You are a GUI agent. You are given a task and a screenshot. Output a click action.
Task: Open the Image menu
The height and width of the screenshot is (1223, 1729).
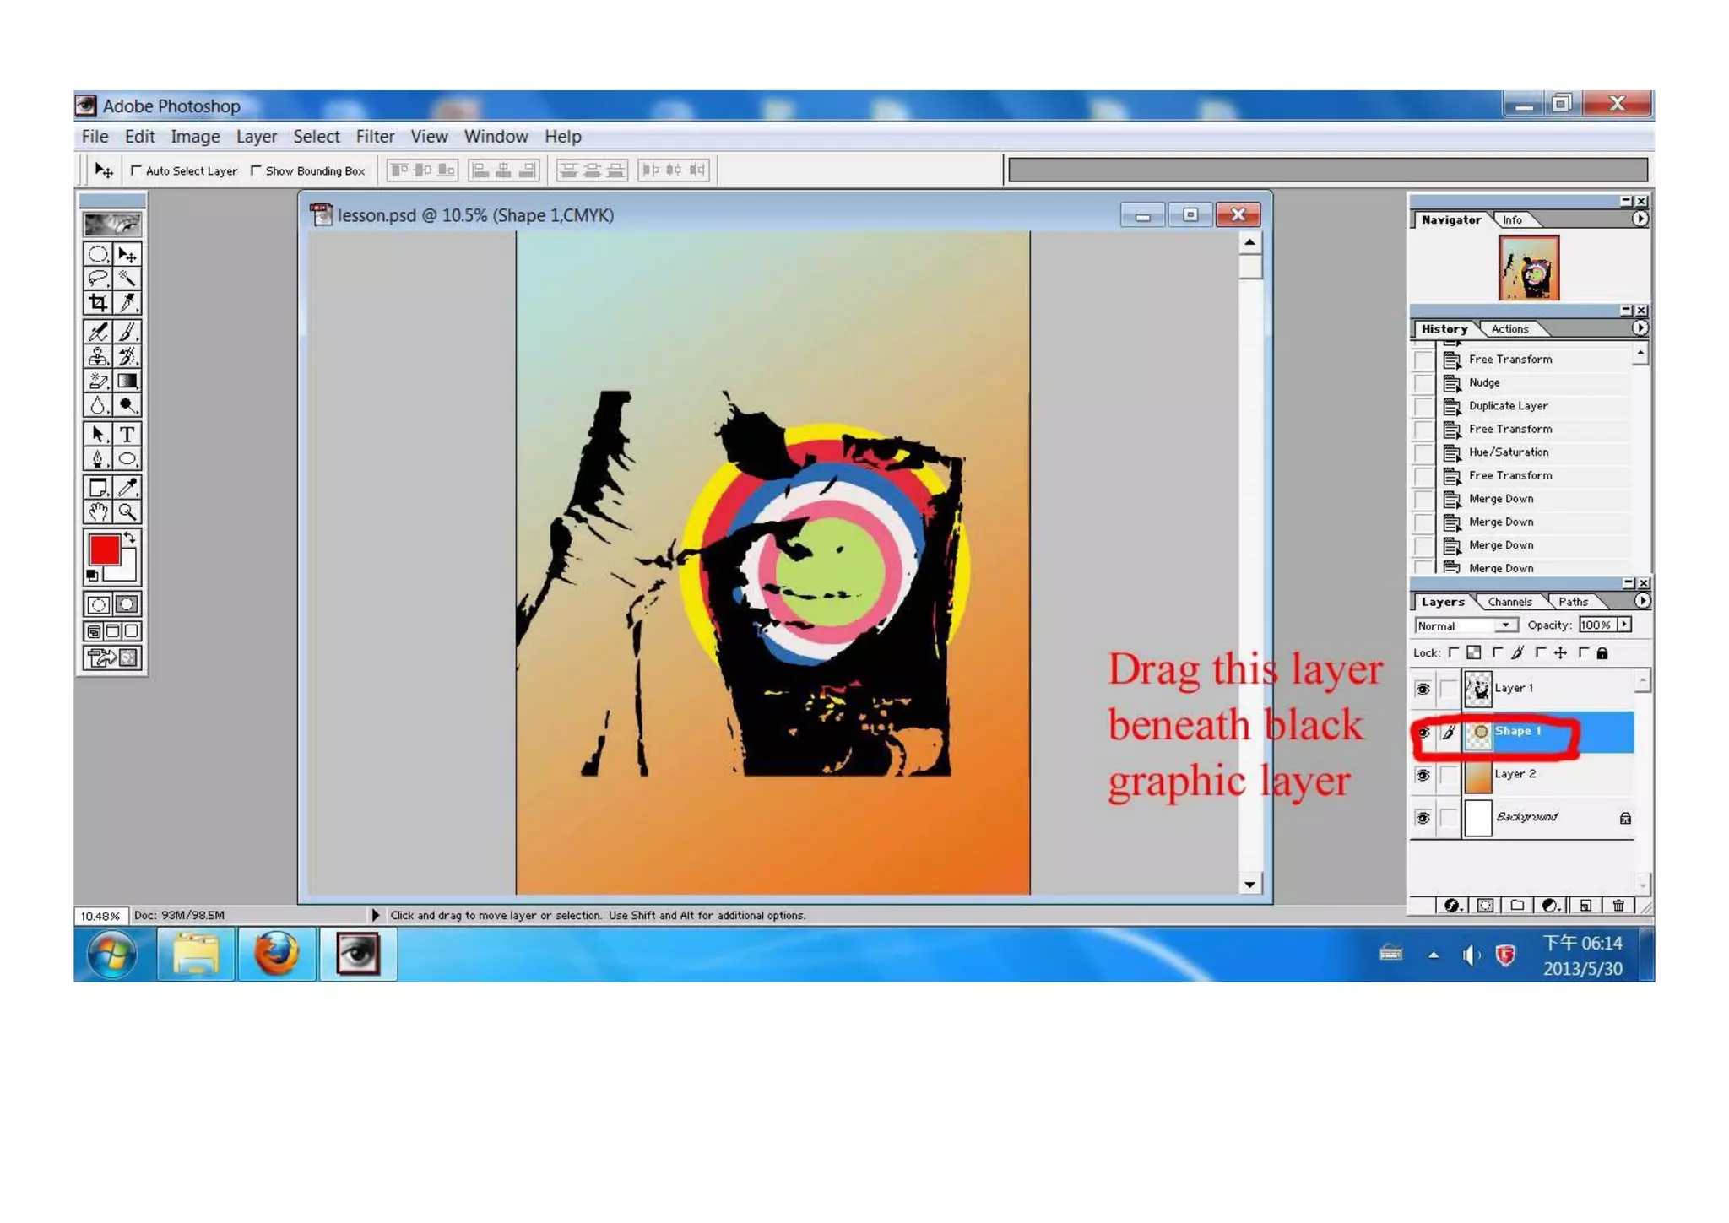click(x=195, y=137)
